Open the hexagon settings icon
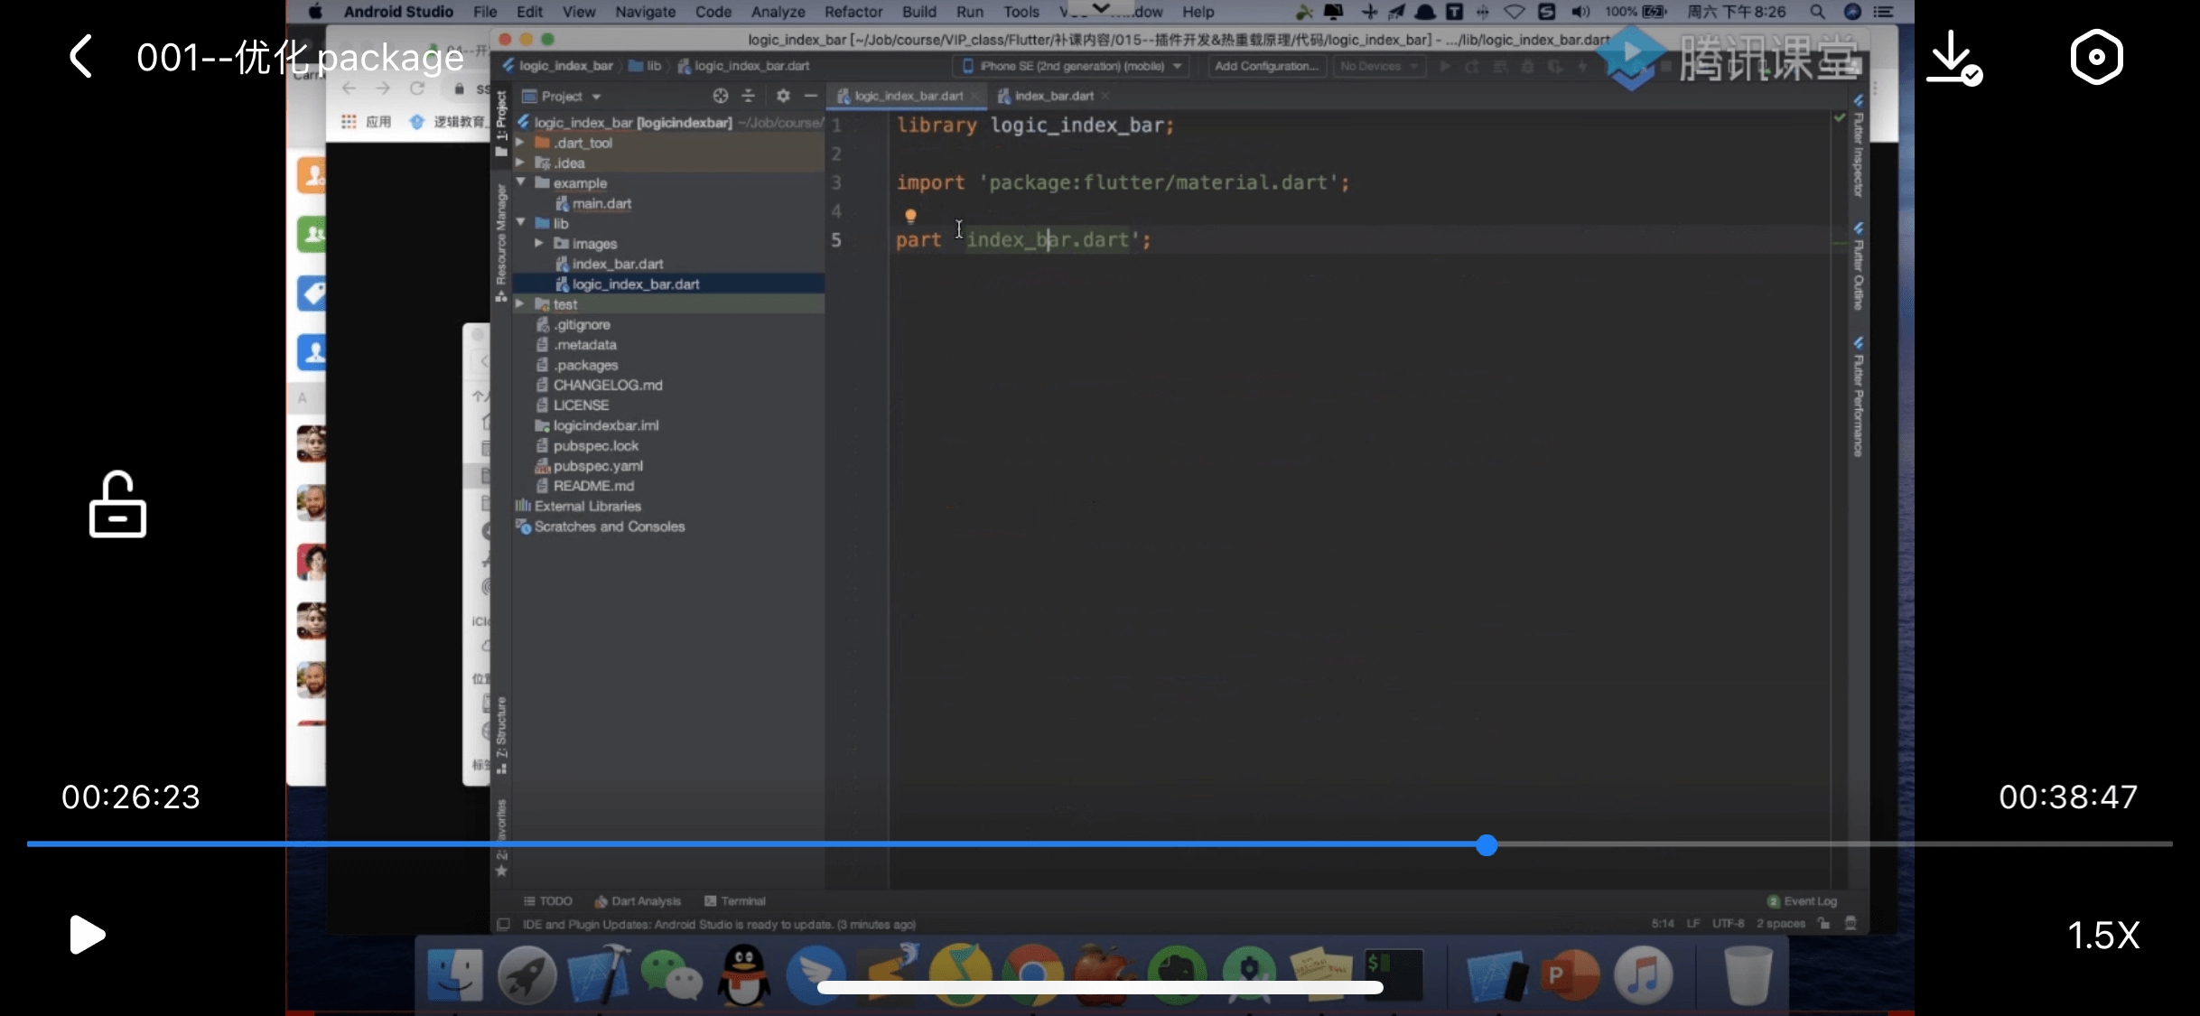Image resolution: width=2200 pixels, height=1016 pixels. [x=2095, y=58]
